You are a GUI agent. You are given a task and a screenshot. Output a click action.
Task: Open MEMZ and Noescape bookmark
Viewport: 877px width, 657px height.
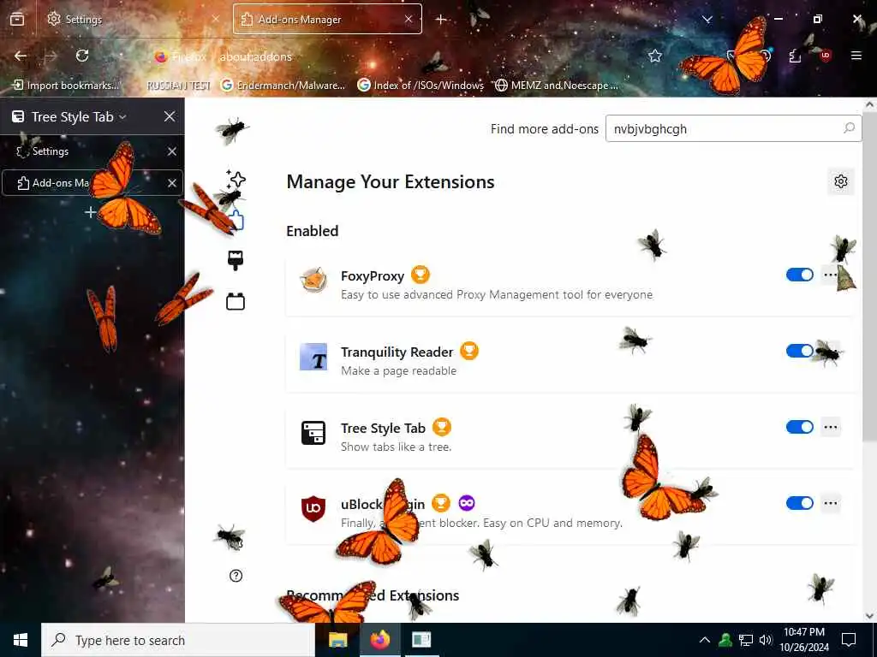(557, 86)
